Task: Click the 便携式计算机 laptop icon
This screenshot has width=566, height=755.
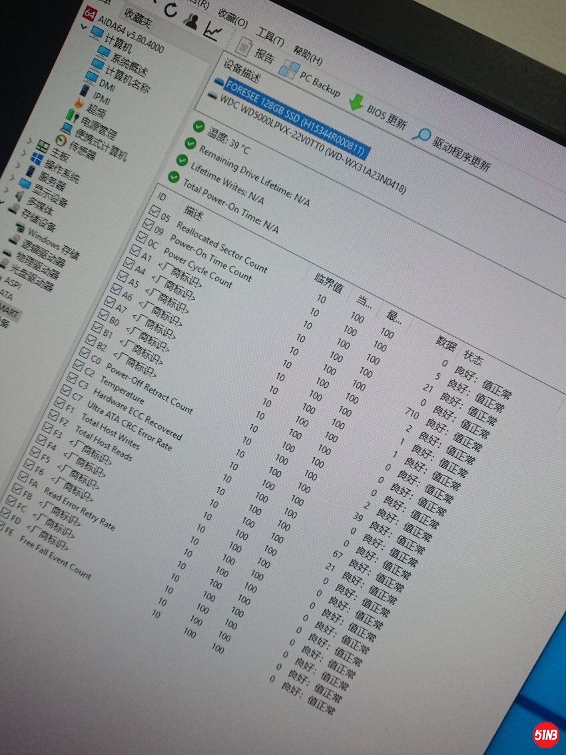Action: [x=66, y=128]
